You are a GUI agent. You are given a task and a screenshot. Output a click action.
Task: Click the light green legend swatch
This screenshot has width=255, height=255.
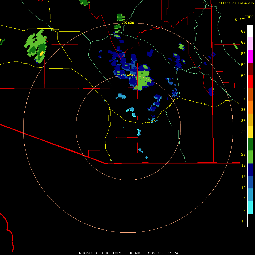250,157
